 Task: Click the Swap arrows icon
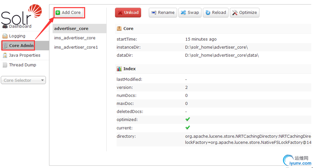click(x=183, y=13)
